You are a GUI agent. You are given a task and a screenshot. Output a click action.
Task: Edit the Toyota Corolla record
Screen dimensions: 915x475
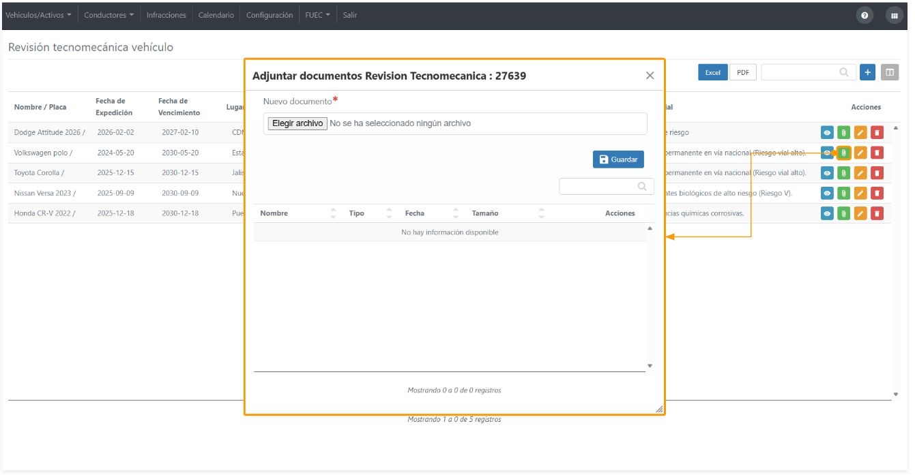860,173
